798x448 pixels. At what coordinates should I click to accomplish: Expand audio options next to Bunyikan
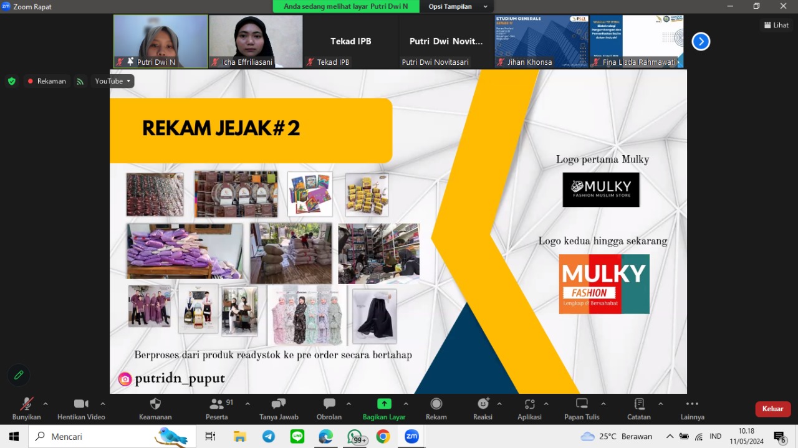pos(45,404)
